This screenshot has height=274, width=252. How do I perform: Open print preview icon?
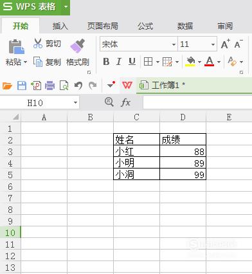(x=64, y=86)
